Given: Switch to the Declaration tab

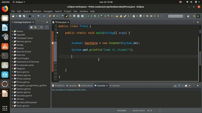Looking at the screenshot, I should click(x=86, y=86).
